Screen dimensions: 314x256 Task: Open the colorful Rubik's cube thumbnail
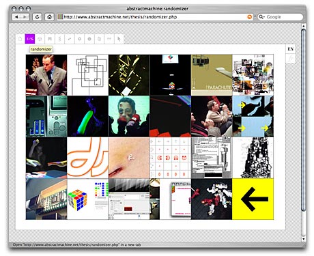88,199
